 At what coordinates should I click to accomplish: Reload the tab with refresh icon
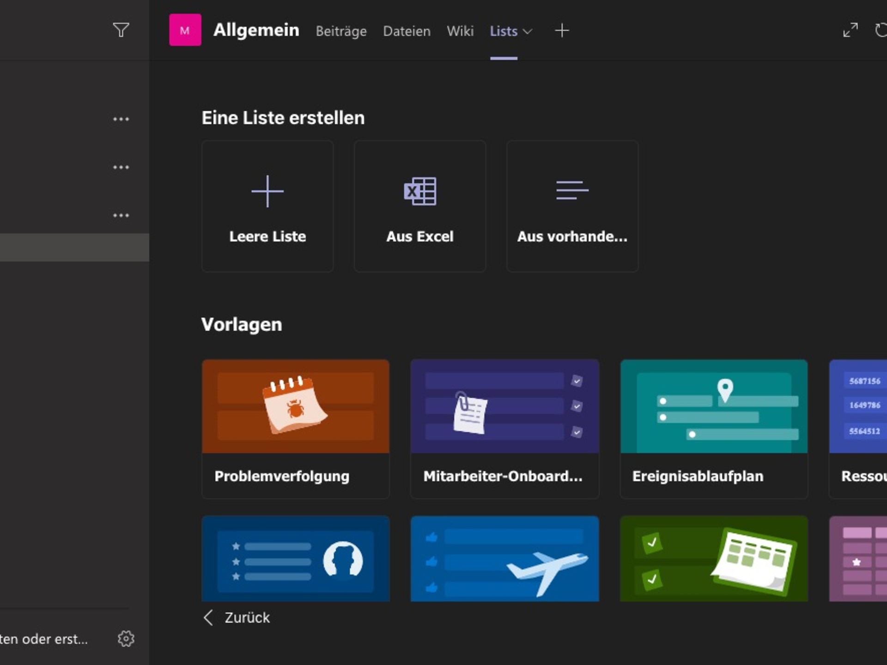[881, 30]
